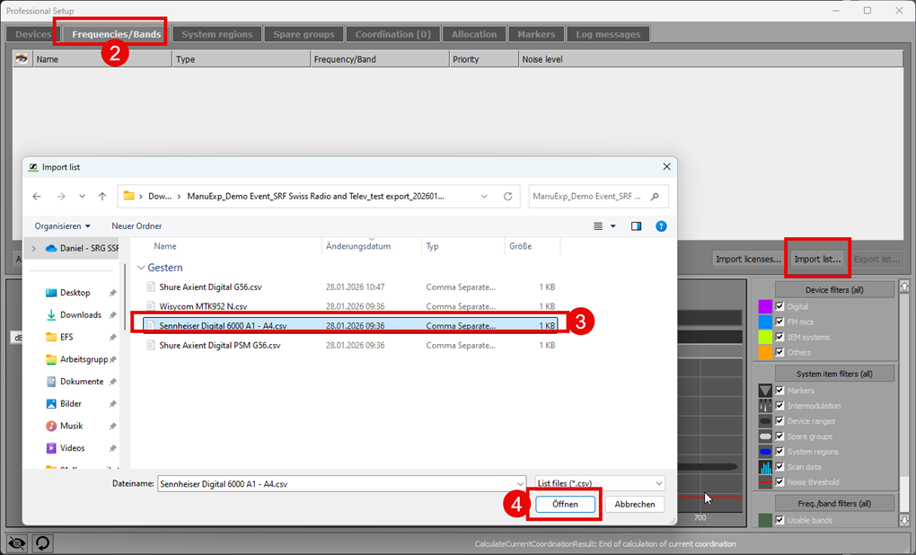This screenshot has width=916, height=555.
Task: Go up one folder with the up arrow
Action: point(102,196)
